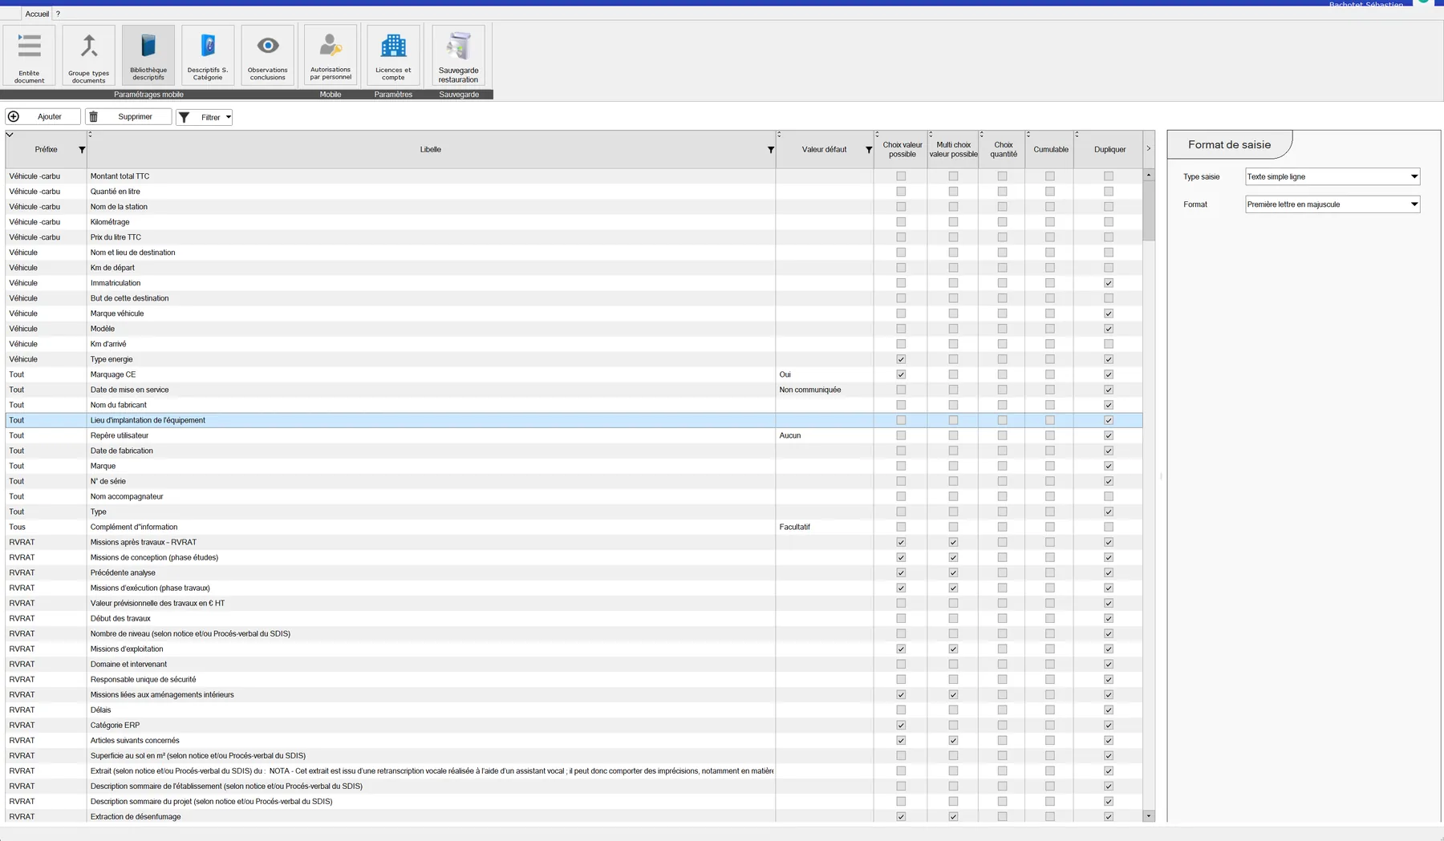Toggle Multi choix for Précédente analyse

(953, 572)
